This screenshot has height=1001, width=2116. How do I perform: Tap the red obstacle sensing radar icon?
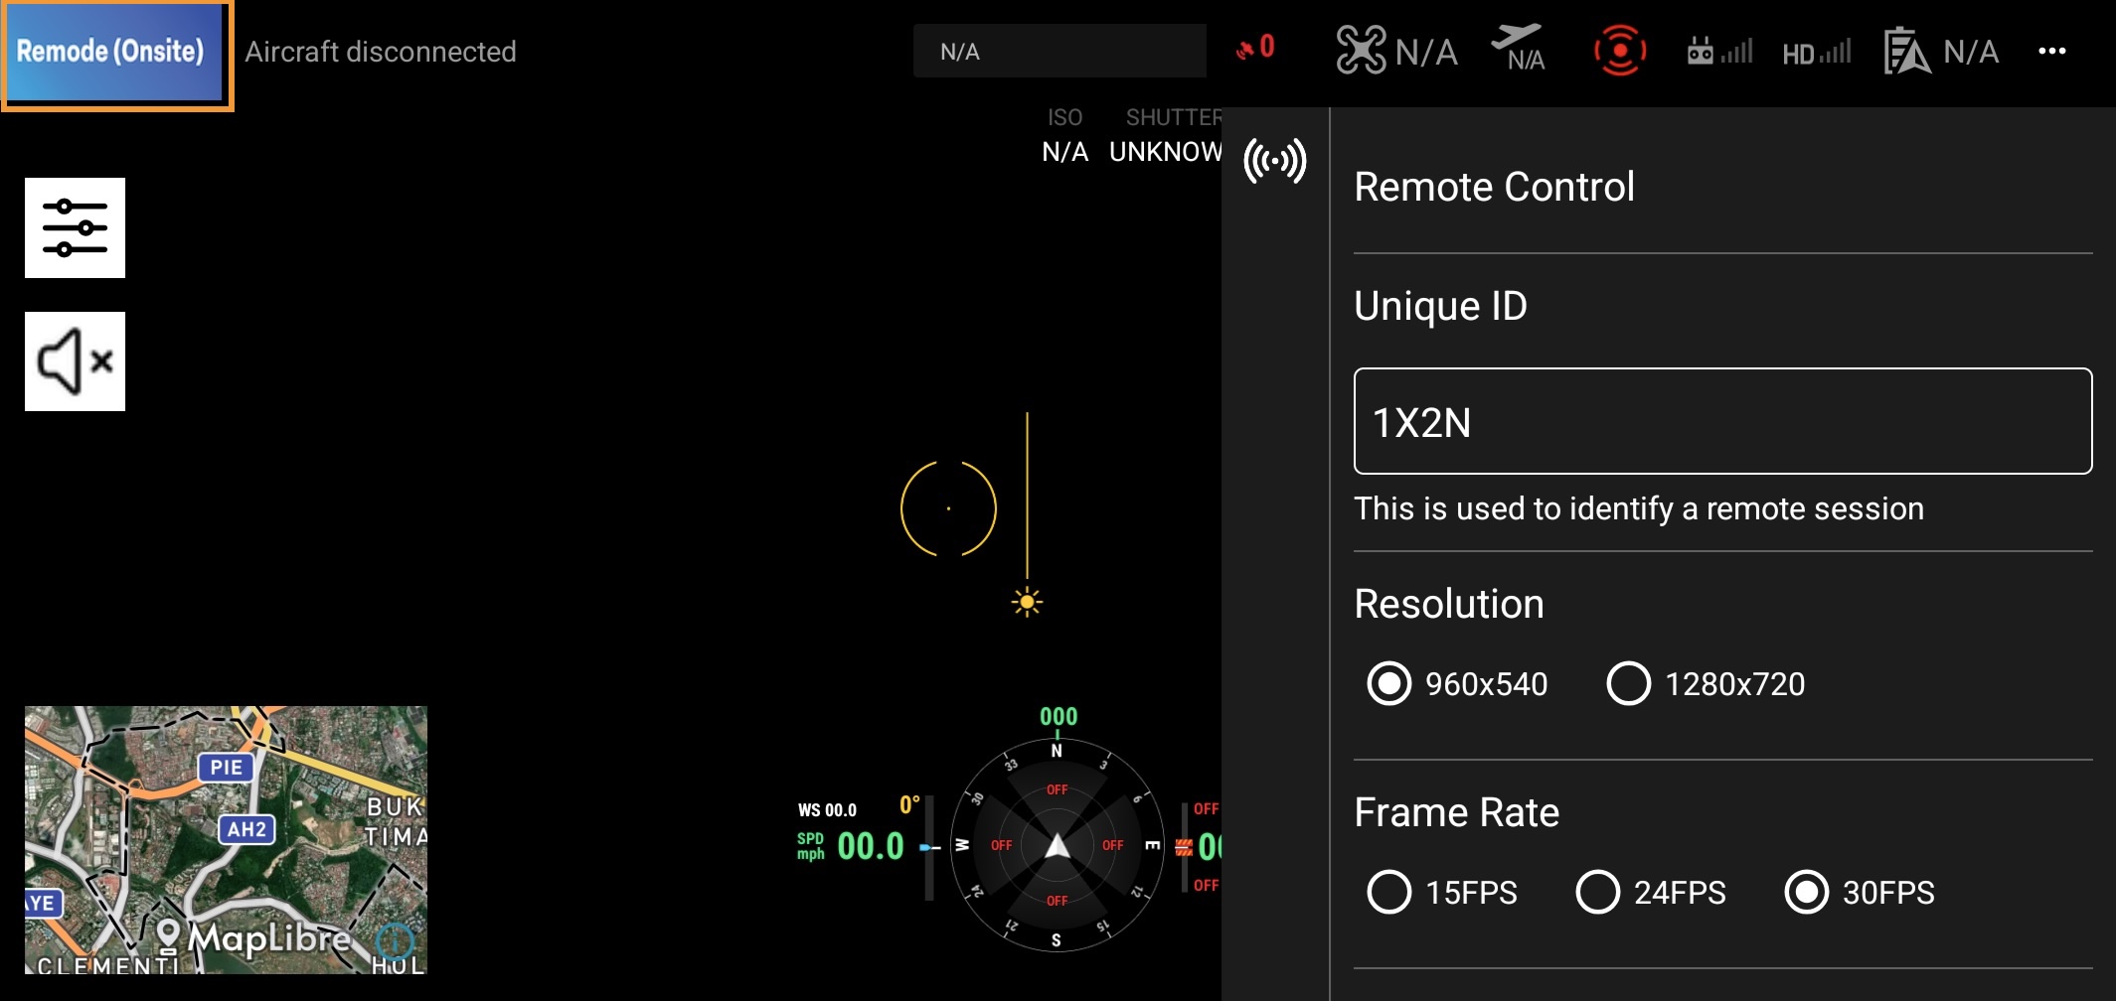click(1620, 51)
